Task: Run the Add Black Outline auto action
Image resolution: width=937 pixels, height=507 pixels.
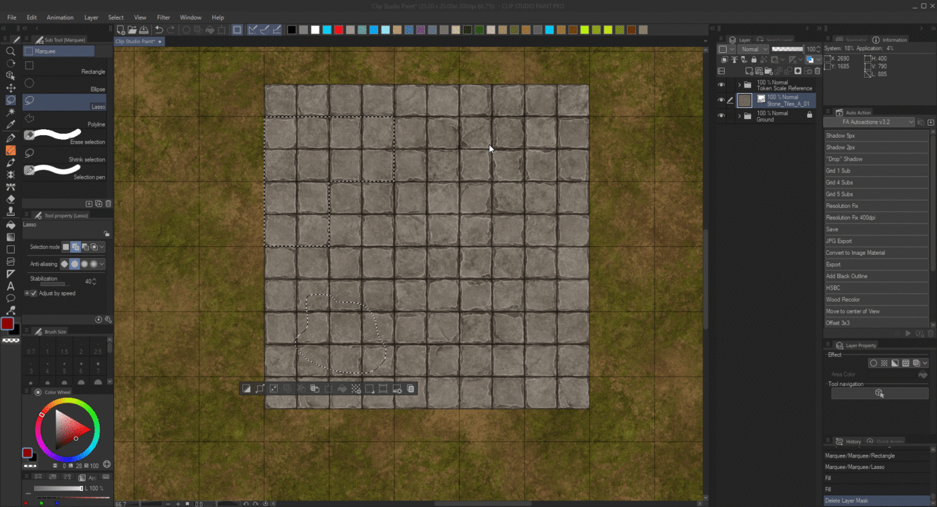Action: click(876, 276)
